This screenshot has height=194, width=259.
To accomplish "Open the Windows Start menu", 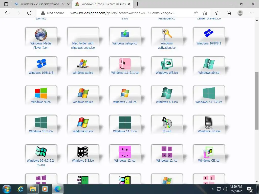I will coord(7,189).
